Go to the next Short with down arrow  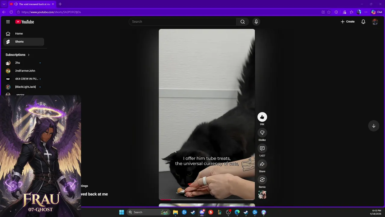[374, 126]
